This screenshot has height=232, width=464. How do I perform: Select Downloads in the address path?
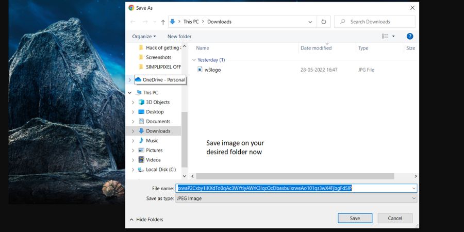point(219,22)
